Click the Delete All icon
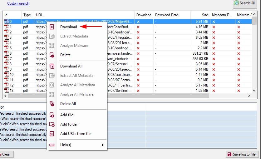The image size is (261, 159). point(52,104)
